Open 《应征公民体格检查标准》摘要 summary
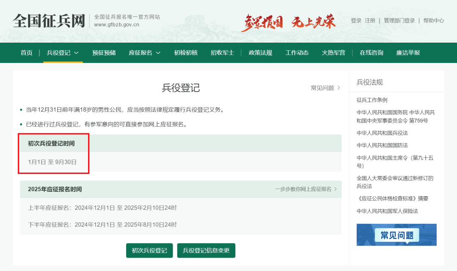This screenshot has height=271, width=457. pyautogui.click(x=394, y=198)
